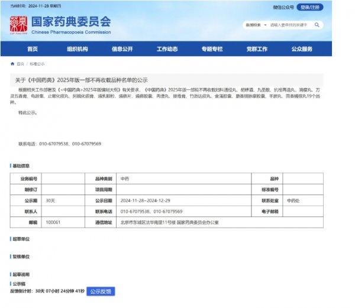Click the home icon in breadcrumb
The image size is (355, 308).
tap(13, 63)
